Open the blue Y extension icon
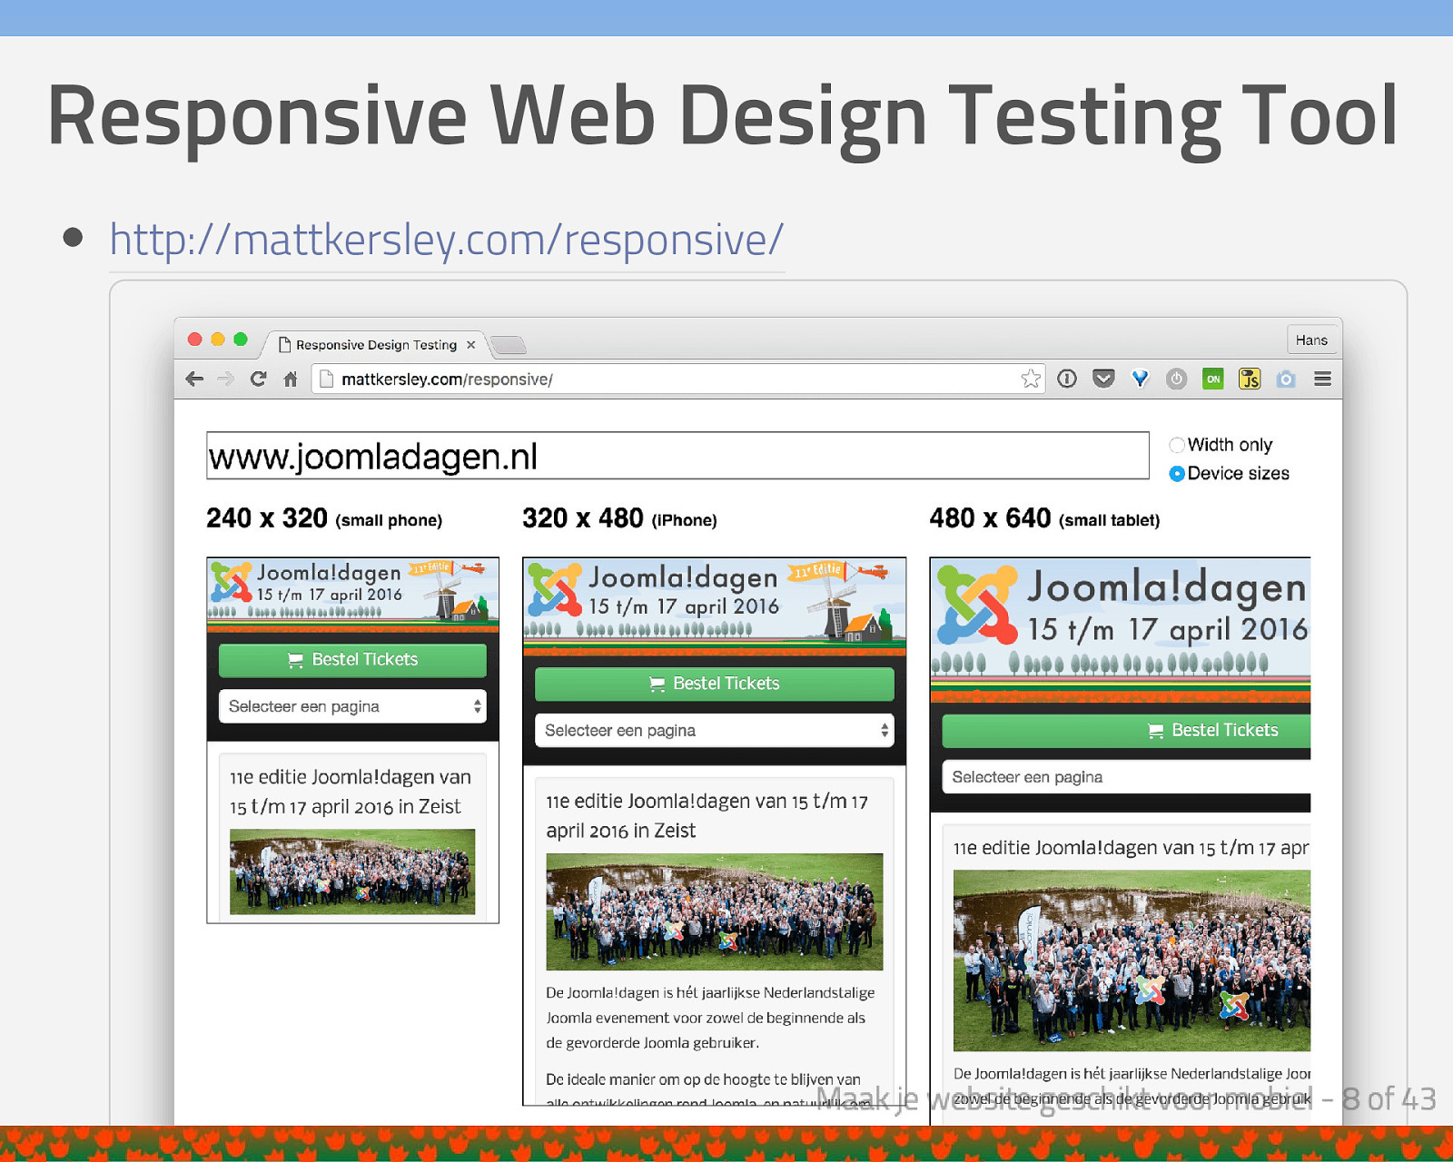Image resolution: width=1453 pixels, height=1162 pixels. click(1140, 379)
